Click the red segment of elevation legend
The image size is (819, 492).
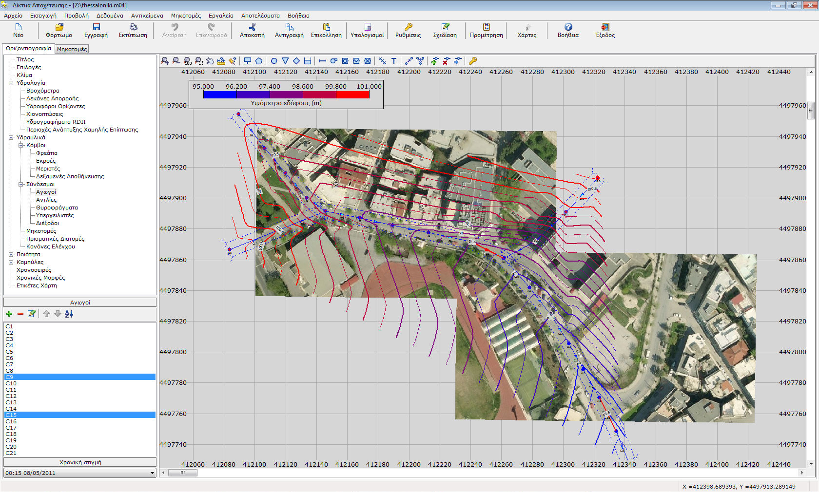[352, 95]
